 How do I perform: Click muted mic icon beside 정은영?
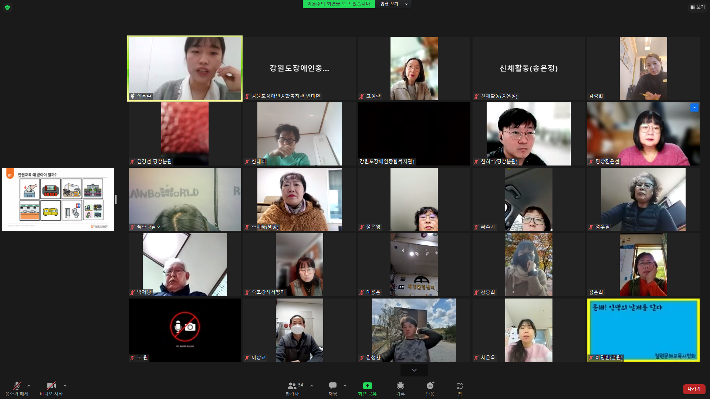pos(362,227)
